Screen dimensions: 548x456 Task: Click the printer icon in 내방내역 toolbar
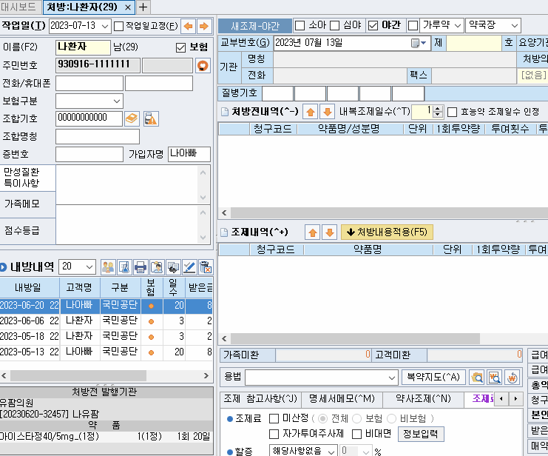[x=140, y=267]
